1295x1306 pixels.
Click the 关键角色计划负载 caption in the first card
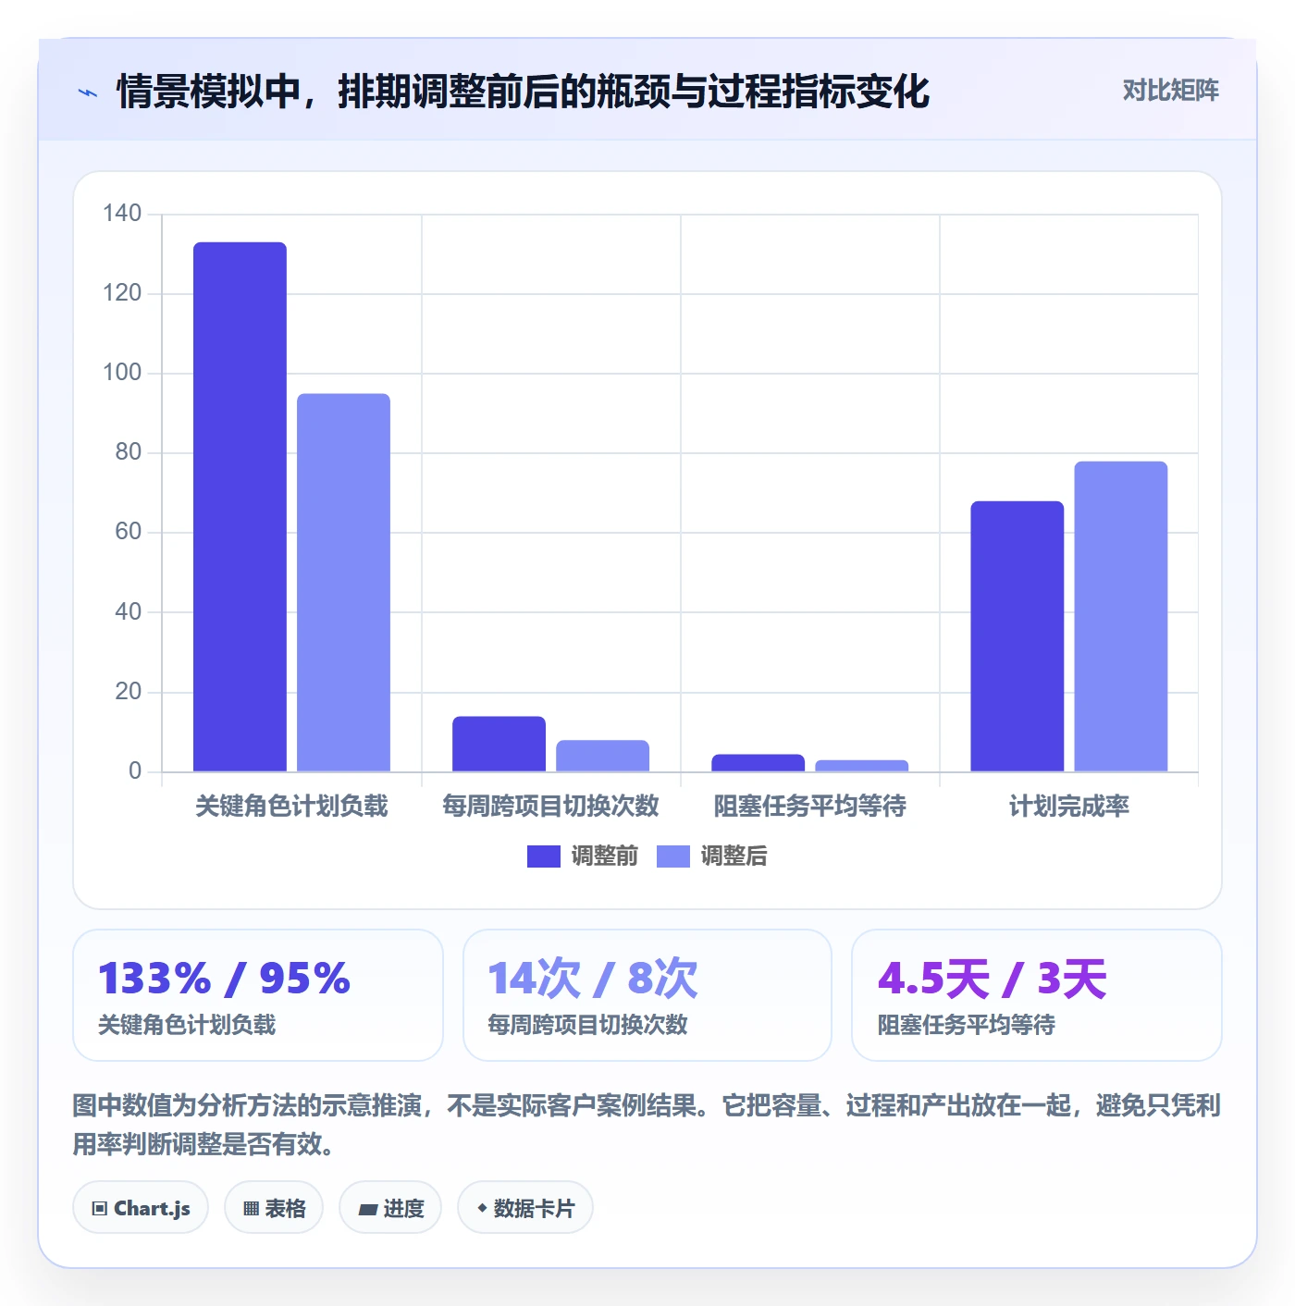tap(187, 1025)
